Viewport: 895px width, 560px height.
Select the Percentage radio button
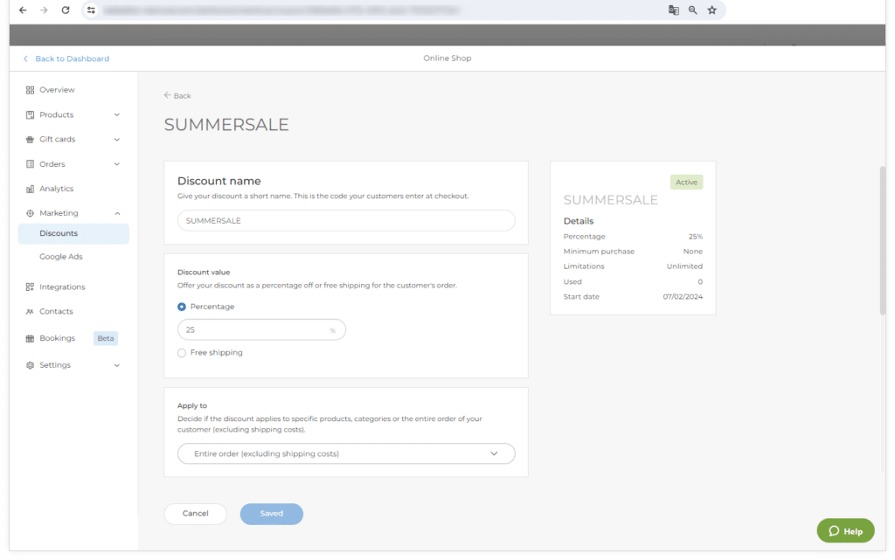coord(182,307)
